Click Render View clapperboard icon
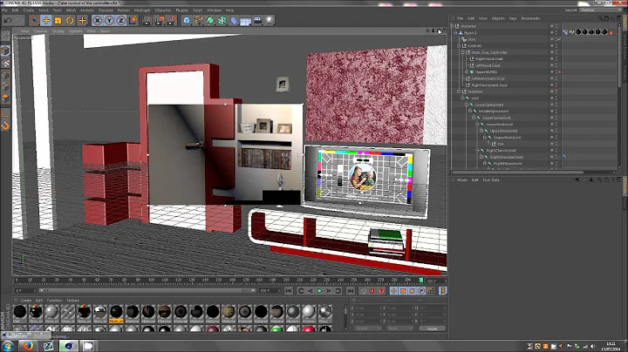Viewport: 628px width, 352px height. point(147,20)
